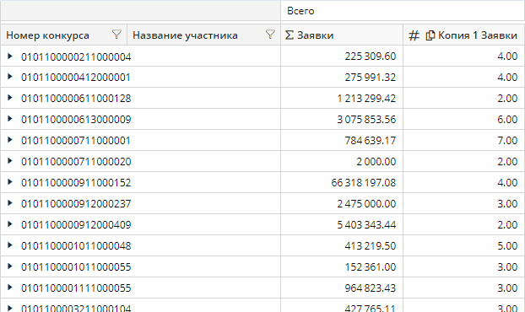Expand row 0101100001011000048
This screenshot has width=525, height=312.
[10, 245]
